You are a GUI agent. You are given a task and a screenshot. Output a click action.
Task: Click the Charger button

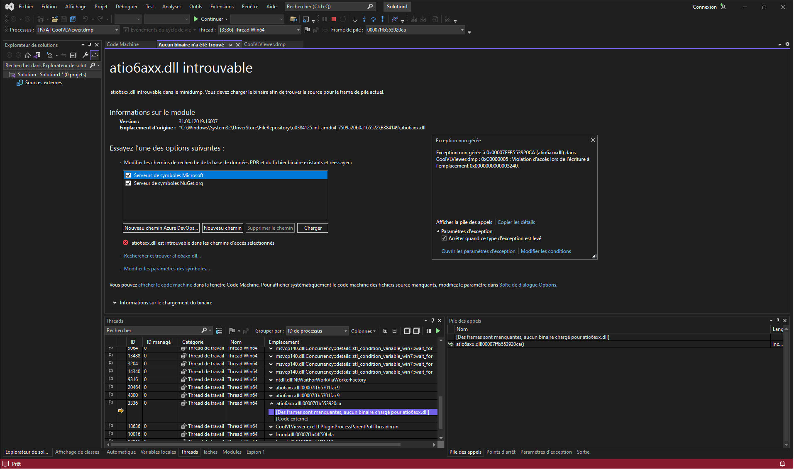point(313,228)
